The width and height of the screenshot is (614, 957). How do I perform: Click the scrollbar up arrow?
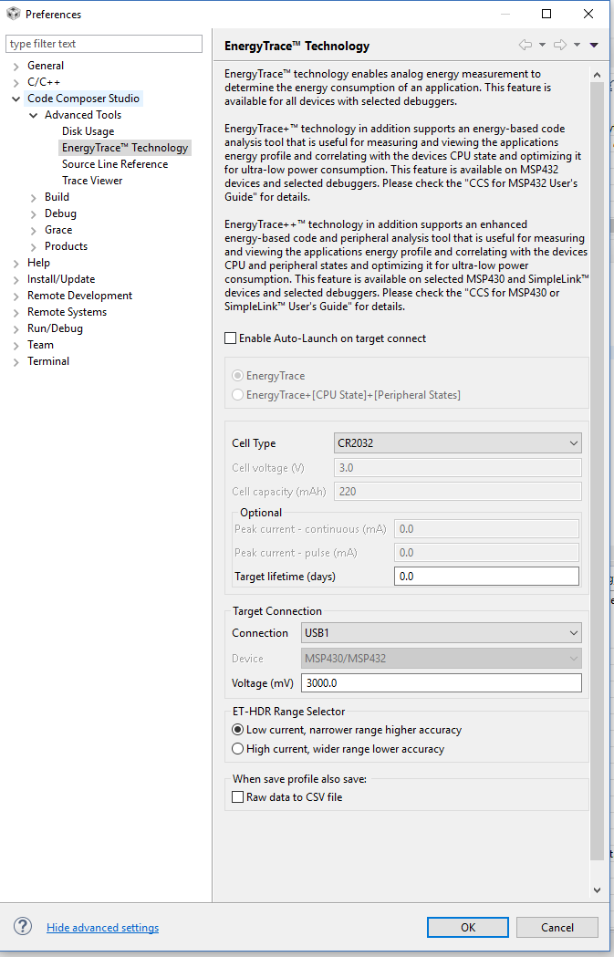[597, 75]
